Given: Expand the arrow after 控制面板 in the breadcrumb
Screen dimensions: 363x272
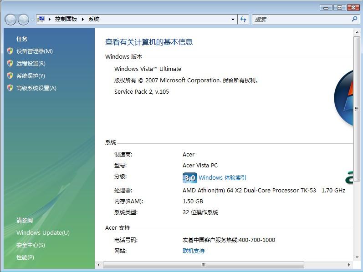Looking at the screenshot, I should click(83, 19).
